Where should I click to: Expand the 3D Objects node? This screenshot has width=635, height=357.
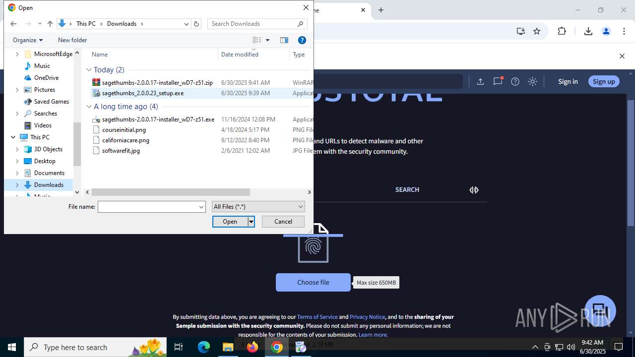point(17,149)
